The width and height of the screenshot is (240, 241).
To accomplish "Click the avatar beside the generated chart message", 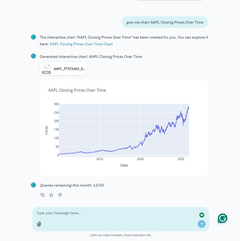I will [33, 56].
